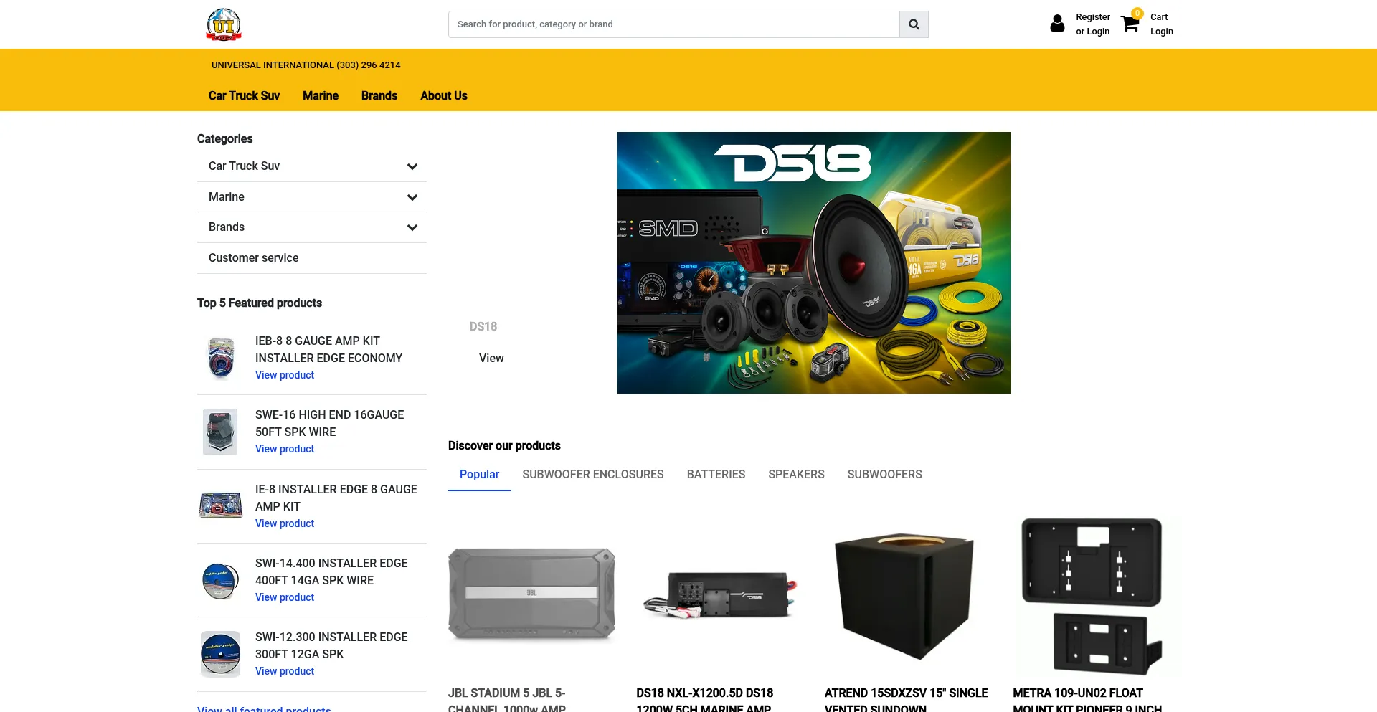Click SWE-16 speaker wire thumbnail
This screenshot has height=712, width=1377.
click(x=220, y=432)
